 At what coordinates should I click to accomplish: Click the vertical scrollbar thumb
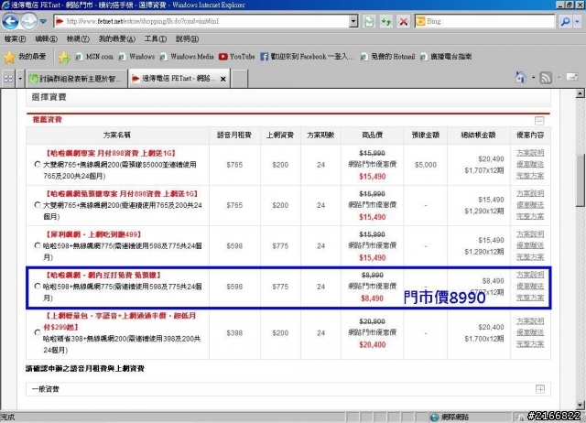(580, 179)
